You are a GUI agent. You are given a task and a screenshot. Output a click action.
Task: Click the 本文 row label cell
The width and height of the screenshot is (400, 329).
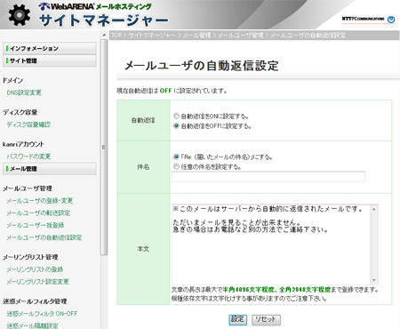pos(143,249)
